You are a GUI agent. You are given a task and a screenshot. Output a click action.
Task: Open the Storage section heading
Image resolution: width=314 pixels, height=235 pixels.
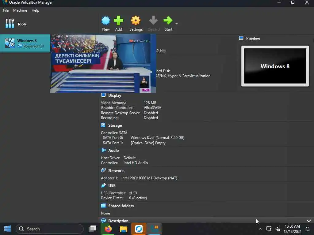click(x=115, y=125)
